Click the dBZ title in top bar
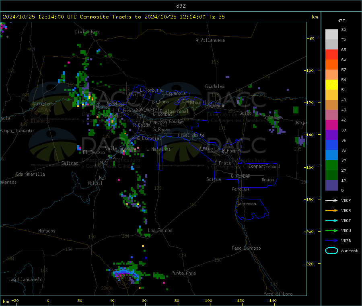The width and height of the screenshot is (362, 306). click(x=181, y=6)
